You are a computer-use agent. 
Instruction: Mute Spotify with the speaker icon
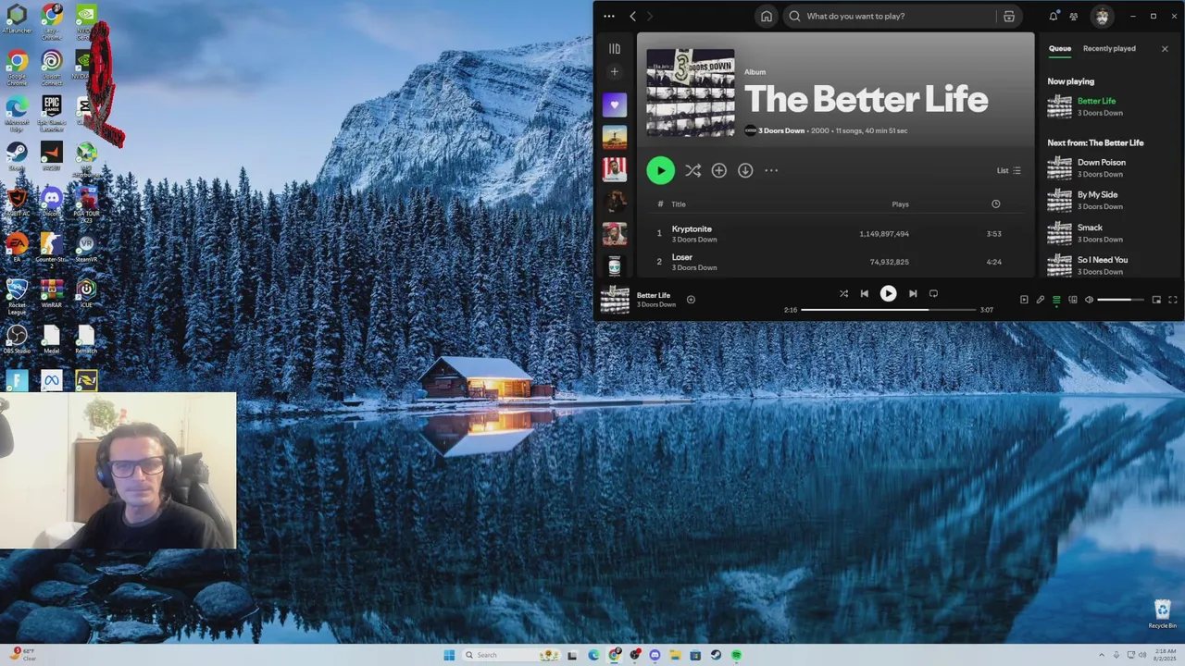[x=1089, y=300]
